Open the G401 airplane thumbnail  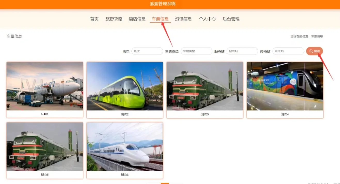[45, 86]
